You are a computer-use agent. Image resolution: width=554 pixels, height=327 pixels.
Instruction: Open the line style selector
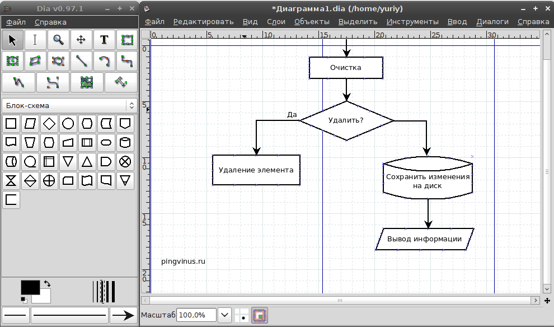click(69, 315)
